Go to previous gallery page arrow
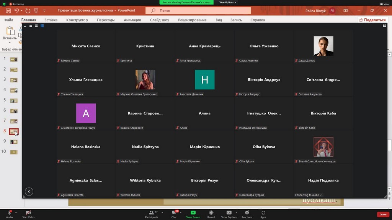The width and height of the screenshot is (392, 220). pyautogui.click(x=29, y=191)
